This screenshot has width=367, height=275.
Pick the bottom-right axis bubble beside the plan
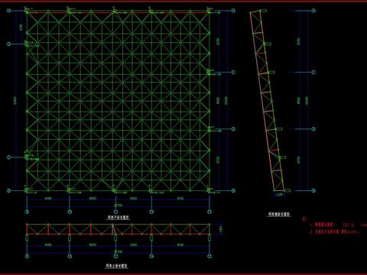coord(233,190)
